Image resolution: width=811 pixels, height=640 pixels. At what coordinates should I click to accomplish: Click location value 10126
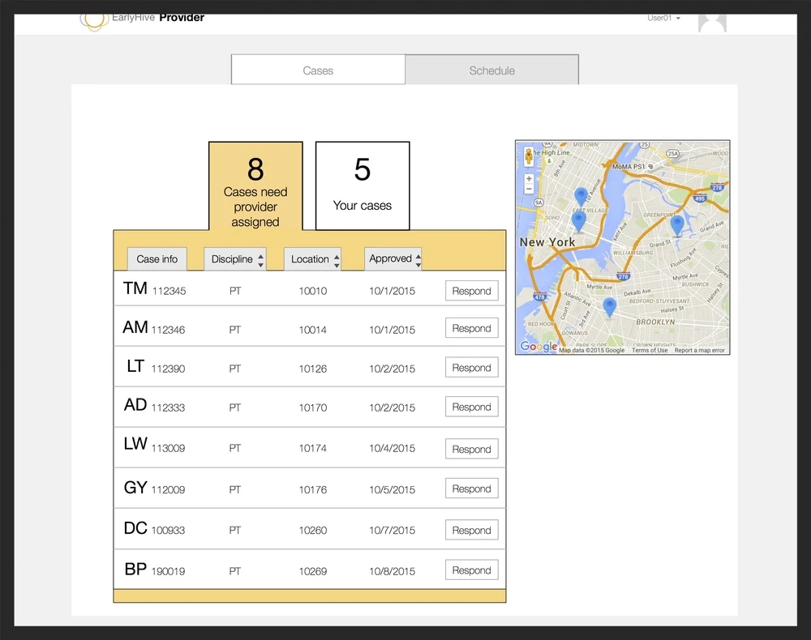coord(313,369)
